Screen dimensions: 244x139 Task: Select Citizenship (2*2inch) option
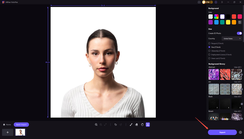point(217,51)
